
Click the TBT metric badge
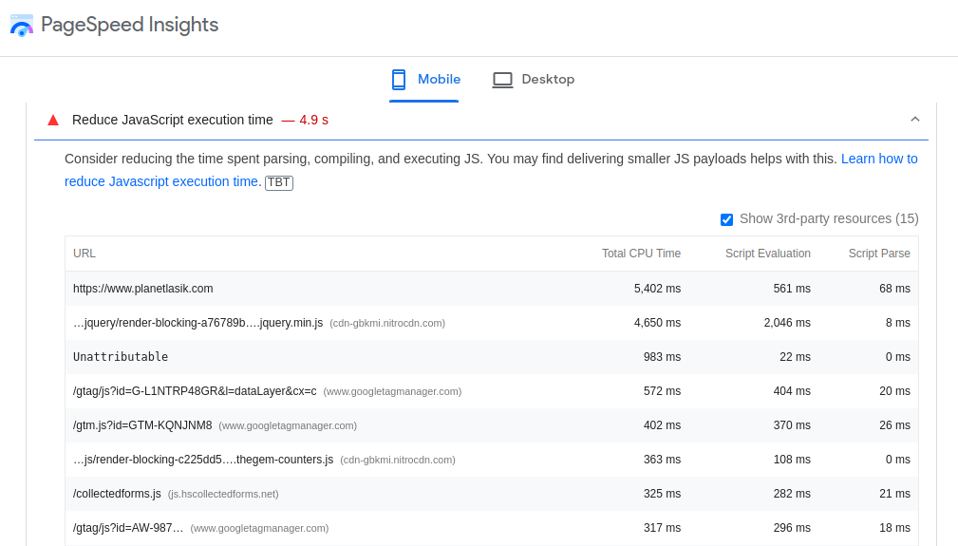[278, 182]
